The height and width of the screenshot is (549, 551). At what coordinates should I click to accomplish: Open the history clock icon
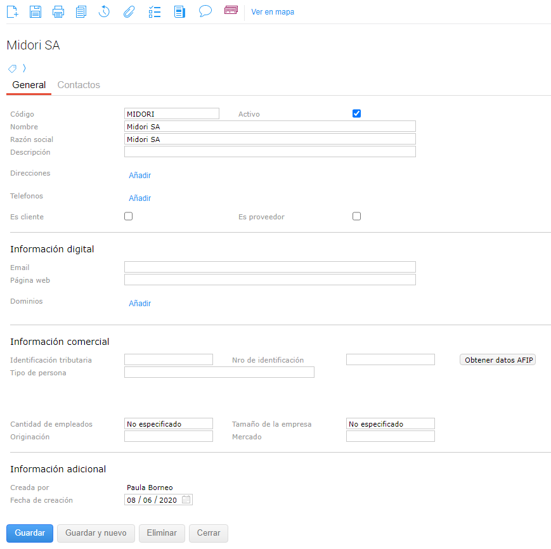(x=105, y=11)
